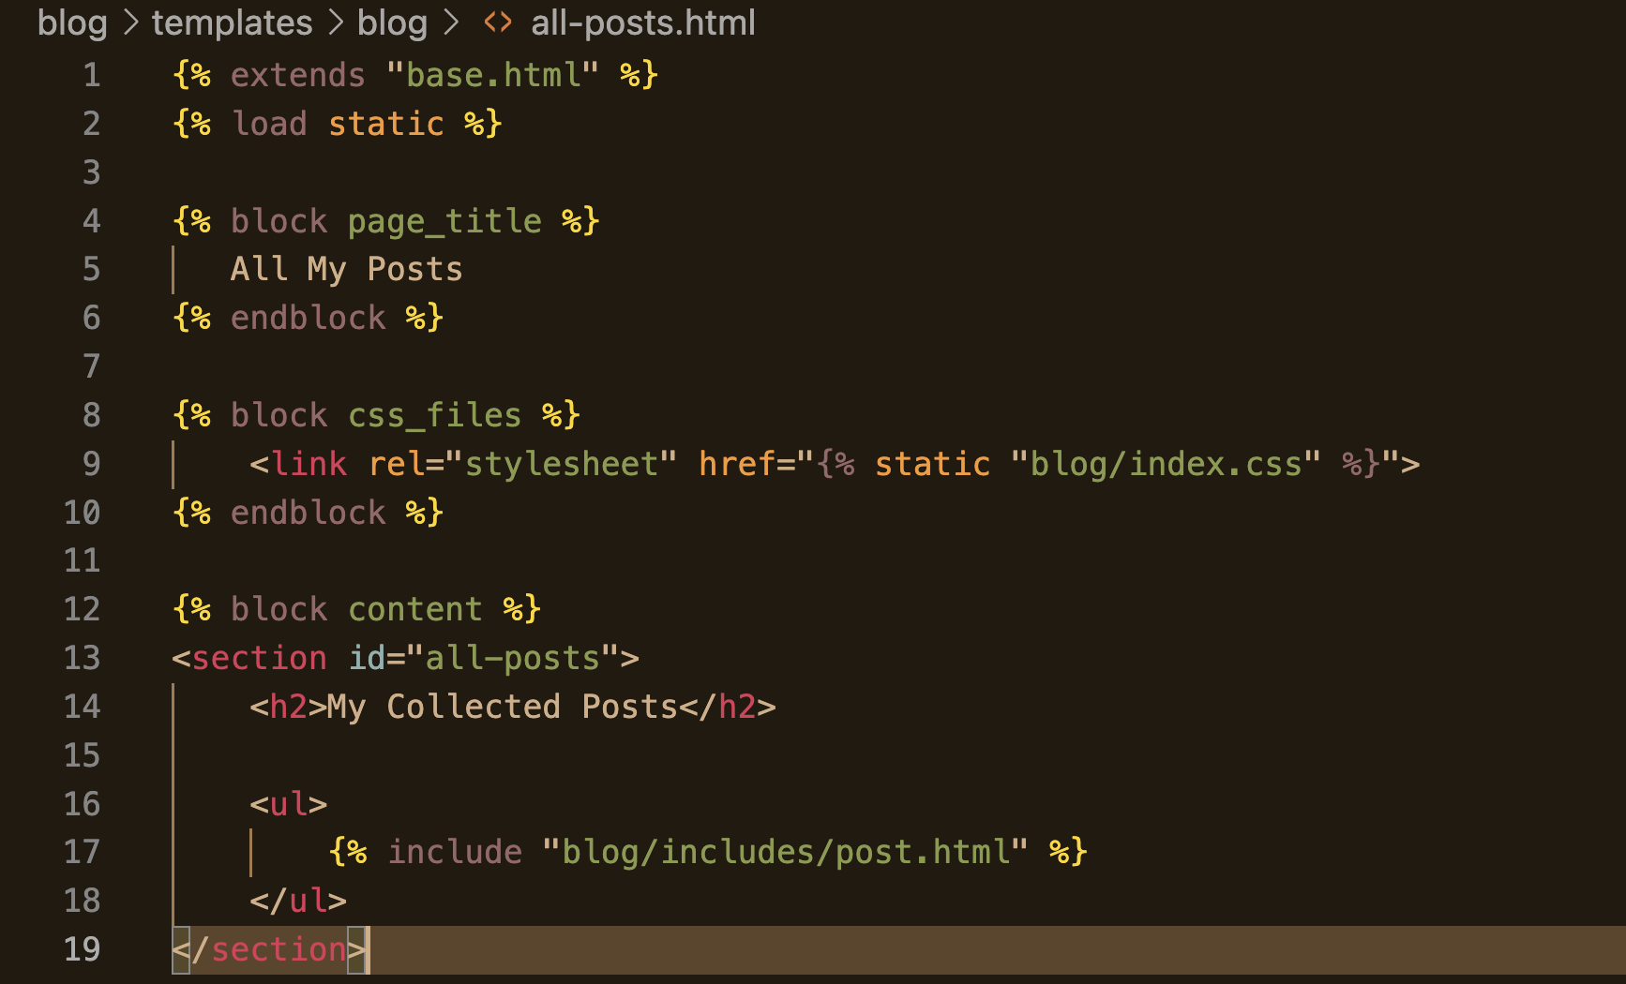Click the text 'All My Posts'
This screenshot has height=984, width=1626.
click(347, 270)
